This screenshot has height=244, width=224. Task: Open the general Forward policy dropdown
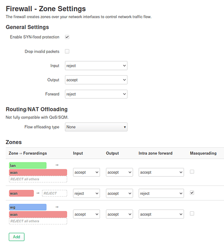pyautogui.click(x=96, y=94)
